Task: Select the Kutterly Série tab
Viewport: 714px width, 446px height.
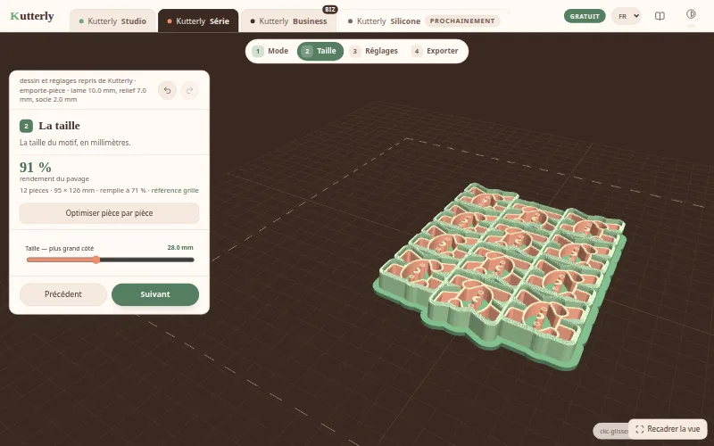Action: pyautogui.click(x=198, y=21)
